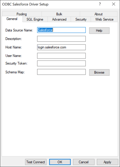The height and width of the screenshot is (167, 120).
Task: Browse for a Schema Map file
Action: pos(99,72)
